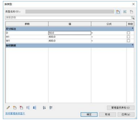Toggle the lock checkbox for parameter W1
This screenshot has height=121, width=139.
tap(129, 41)
